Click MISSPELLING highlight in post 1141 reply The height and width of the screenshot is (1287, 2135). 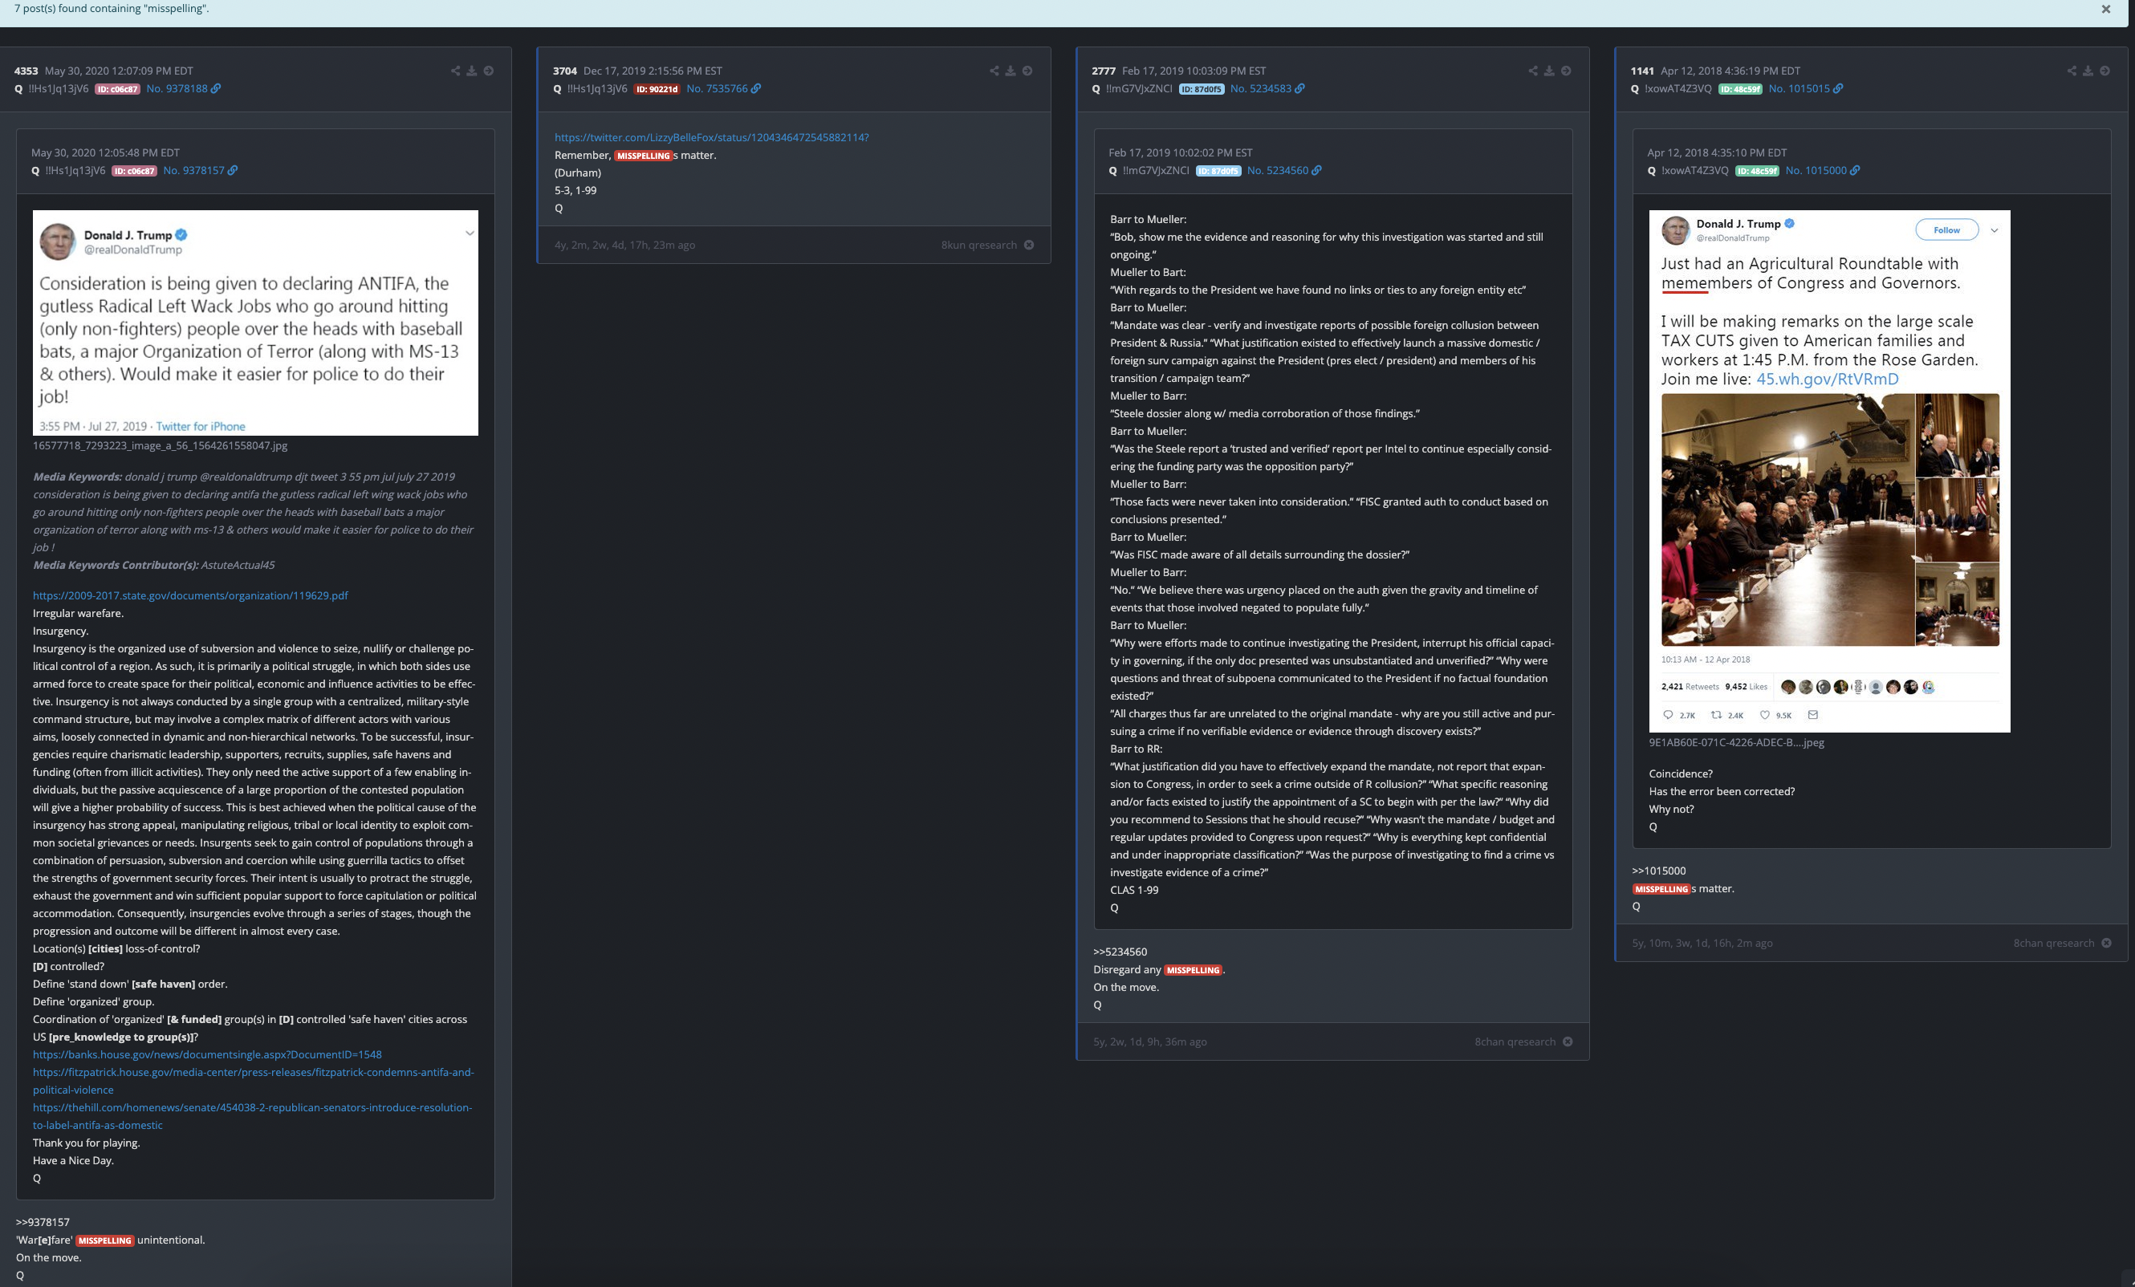pos(1661,888)
